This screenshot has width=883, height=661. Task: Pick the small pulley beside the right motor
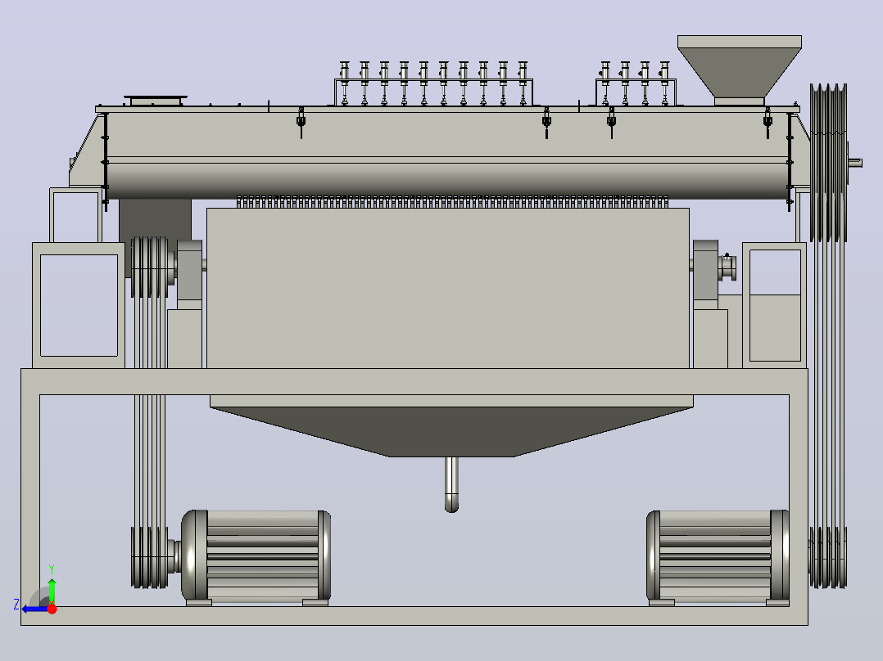[828, 557]
